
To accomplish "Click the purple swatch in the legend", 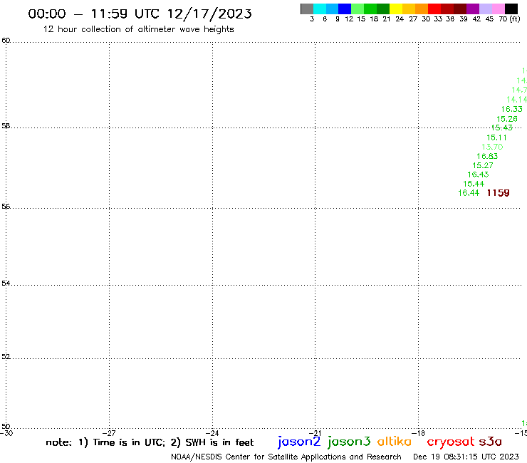I will (x=473, y=9).
